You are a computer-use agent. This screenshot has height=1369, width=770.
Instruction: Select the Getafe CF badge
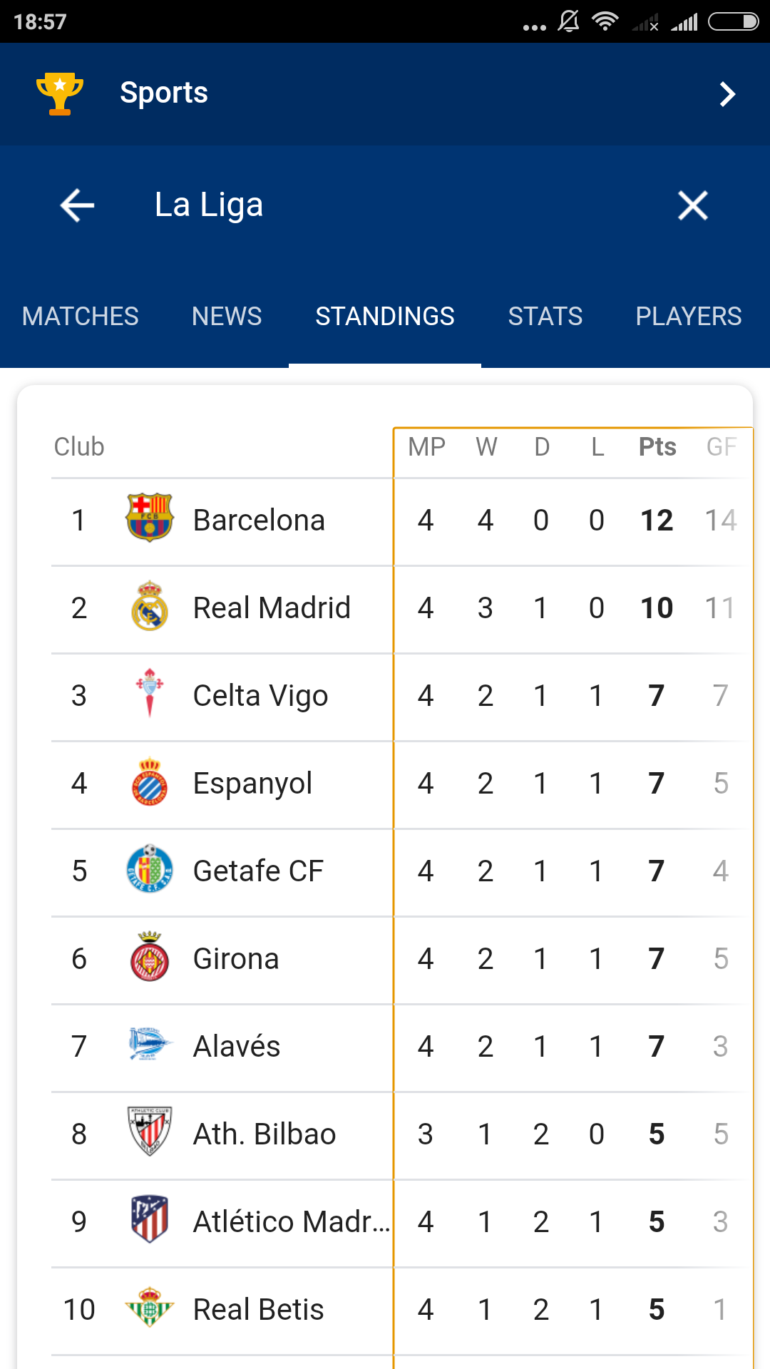(150, 869)
